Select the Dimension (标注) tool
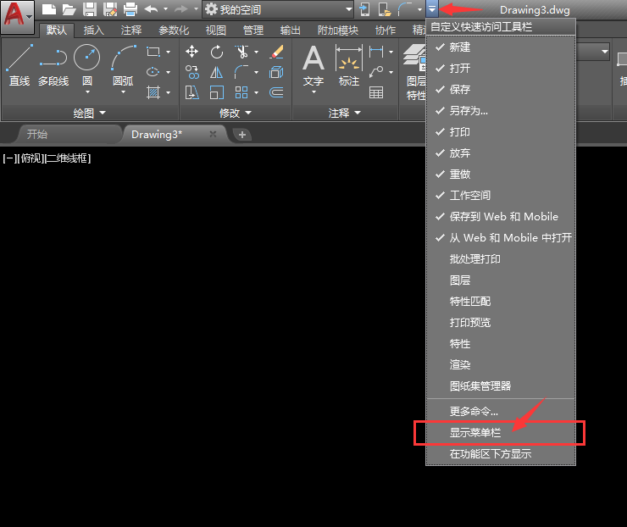This screenshot has height=527, width=627. point(349,66)
